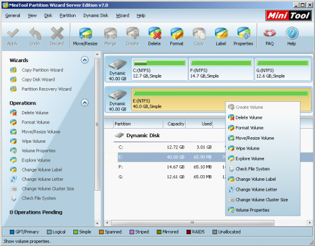Choose Wipe Volume from context menu
The width and height of the screenshot is (315, 246).
coord(263,148)
